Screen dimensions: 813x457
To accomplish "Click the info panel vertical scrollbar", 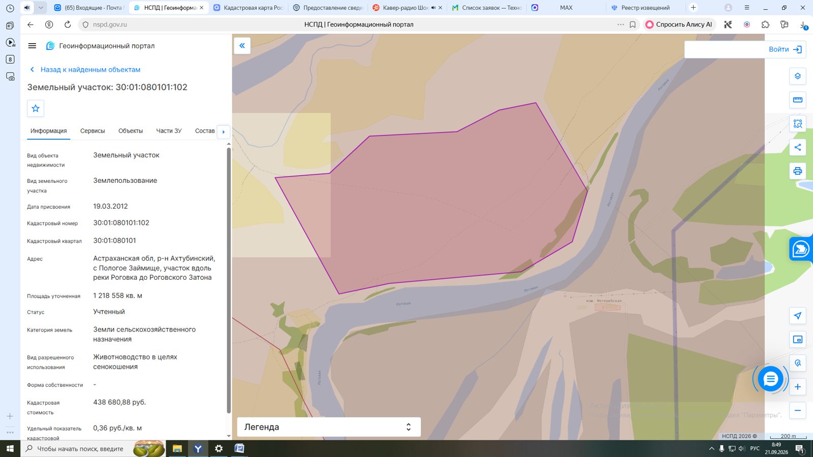I will pyautogui.click(x=229, y=279).
